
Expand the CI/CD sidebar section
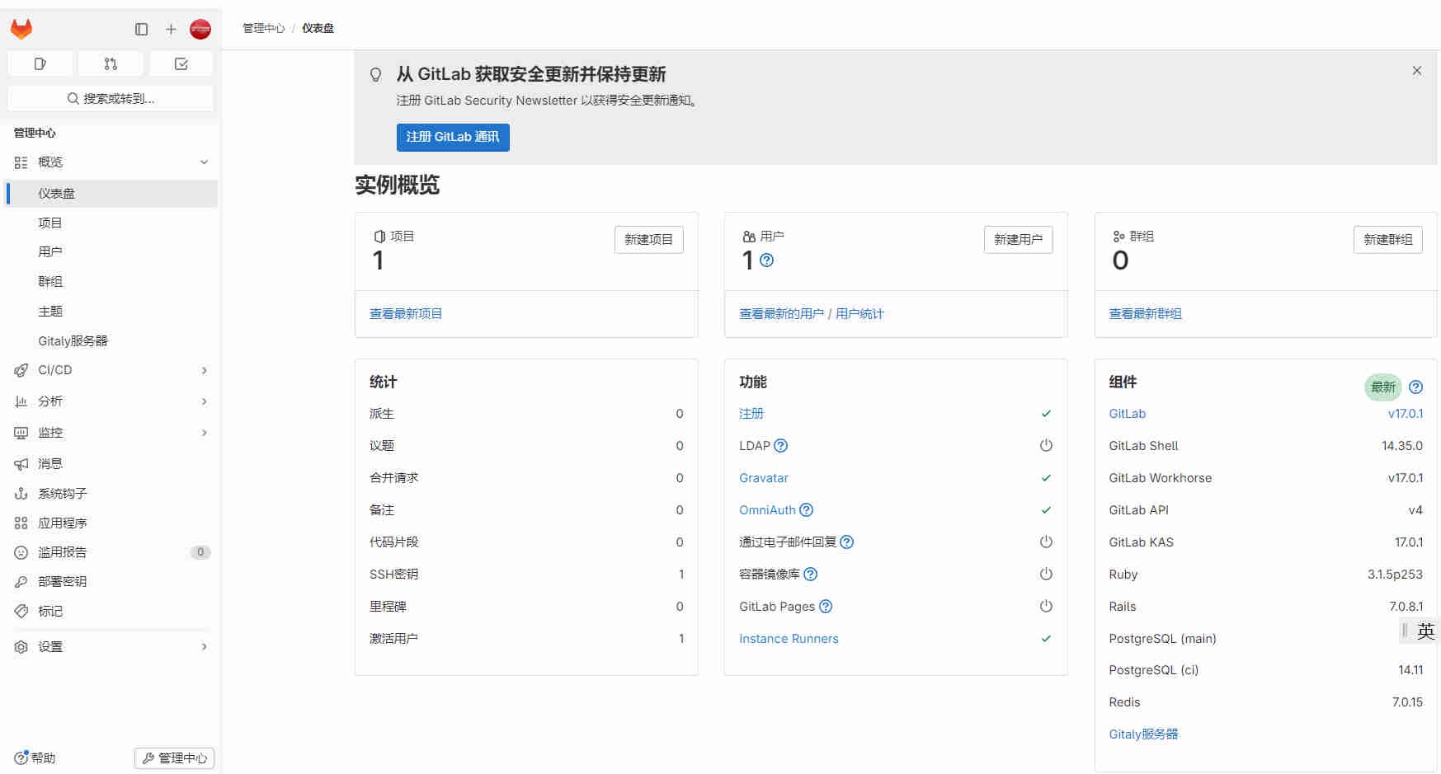click(x=111, y=370)
